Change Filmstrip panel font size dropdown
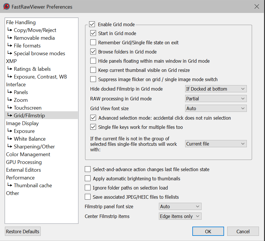Screen dimensions: 265x241 tap(180, 206)
